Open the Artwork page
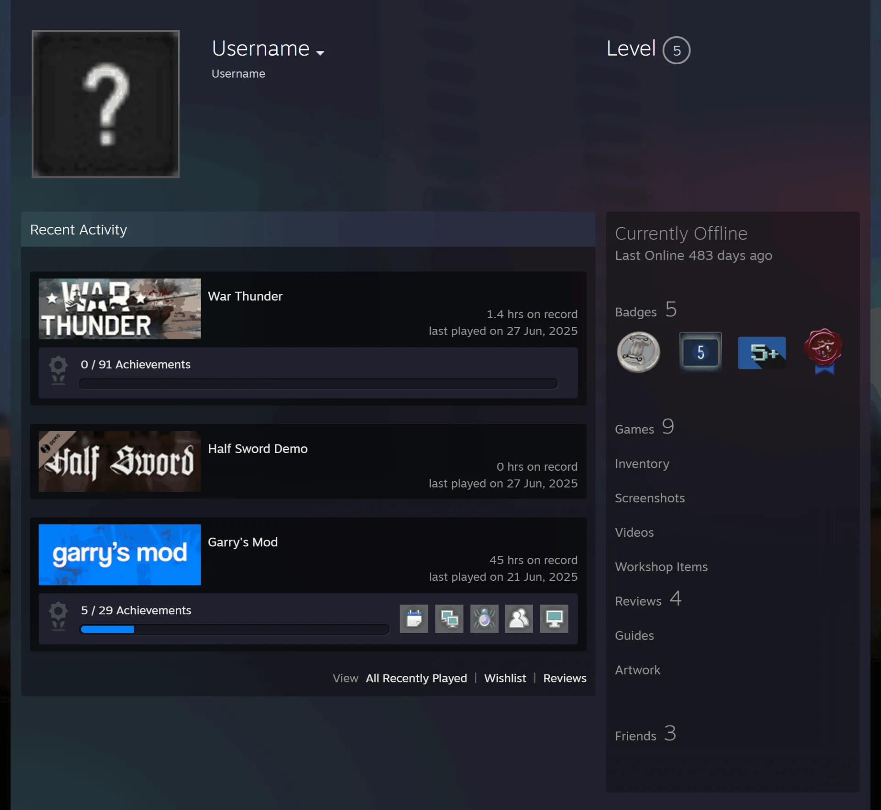 pos(637,670)
